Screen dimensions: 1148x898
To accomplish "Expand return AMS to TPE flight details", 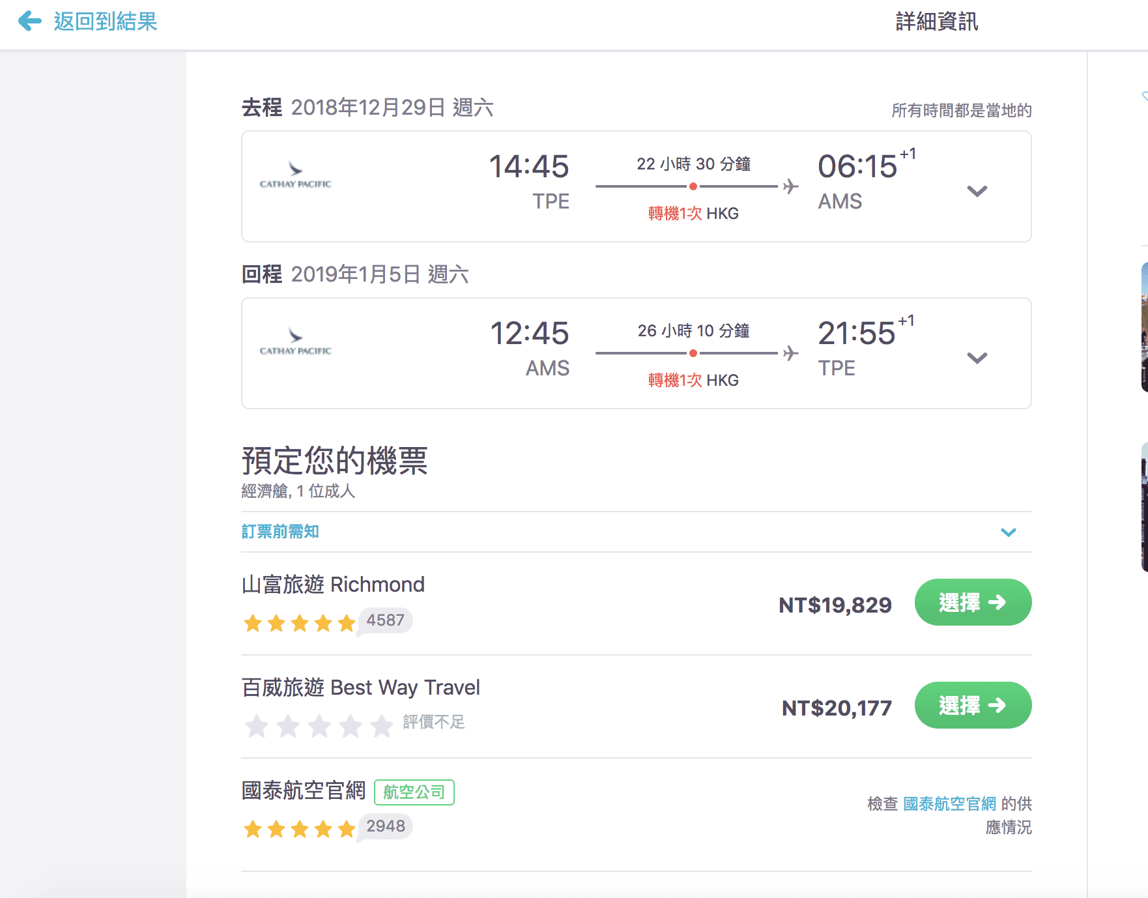I will pyautogui.click(x=977, y=358).
